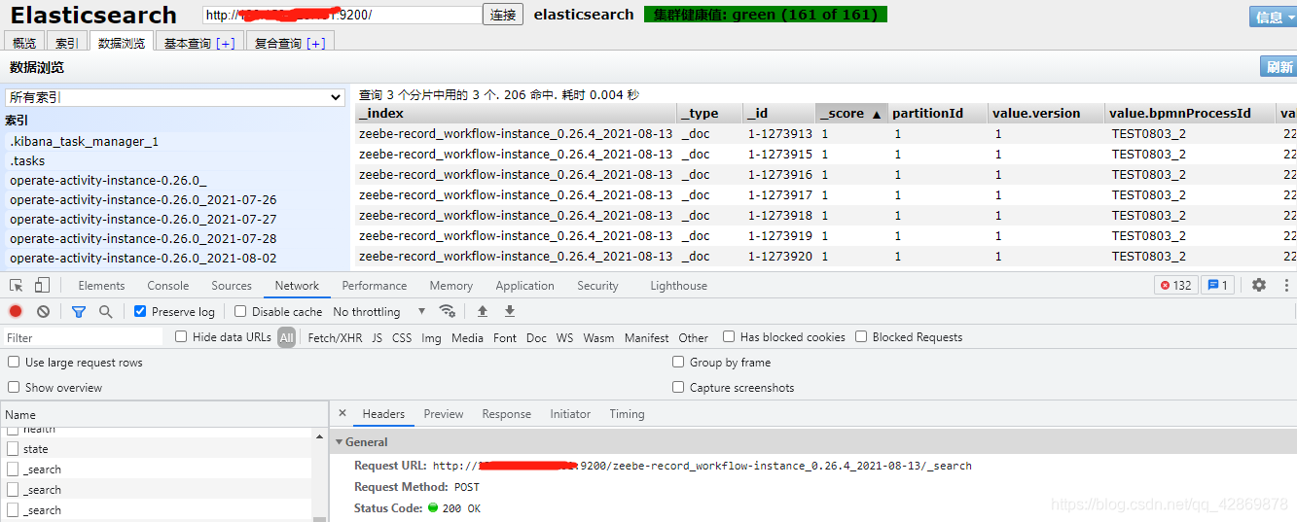Filter requests by WS type
Viewport: 1297px width, 522px height.
564,337
